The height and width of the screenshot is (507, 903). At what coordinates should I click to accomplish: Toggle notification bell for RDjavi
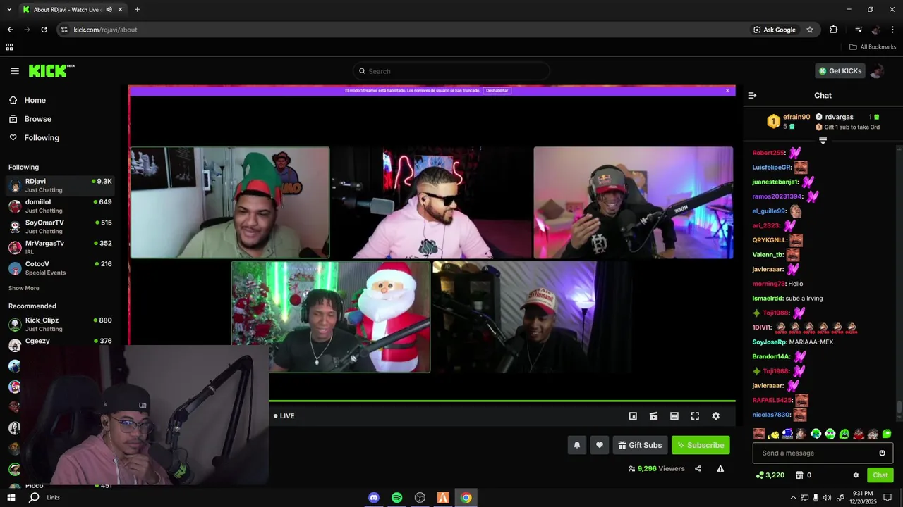[577, 445]
